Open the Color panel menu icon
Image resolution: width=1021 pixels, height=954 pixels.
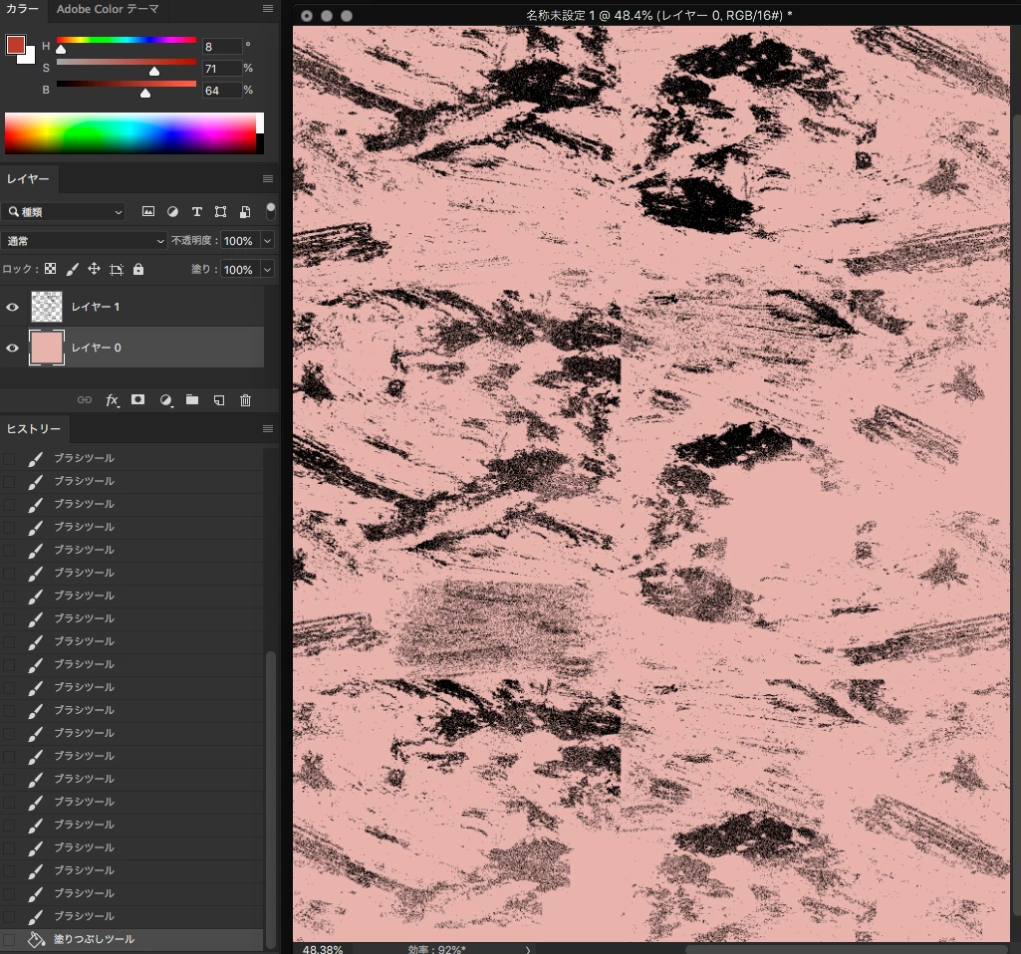click(268, 8)
